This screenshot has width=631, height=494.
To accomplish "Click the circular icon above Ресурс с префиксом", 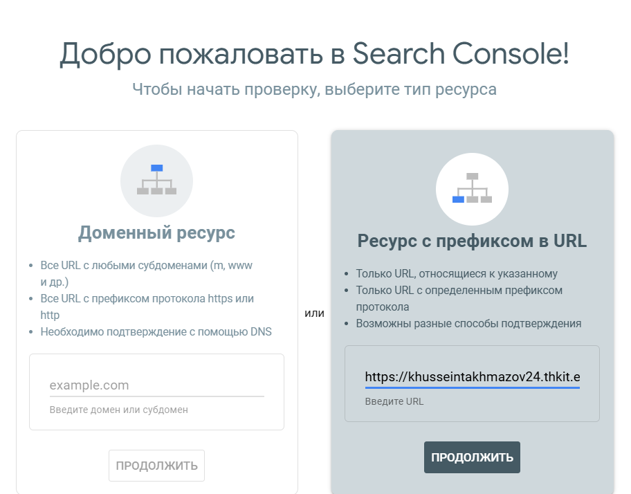I will [x=472, y=189].
